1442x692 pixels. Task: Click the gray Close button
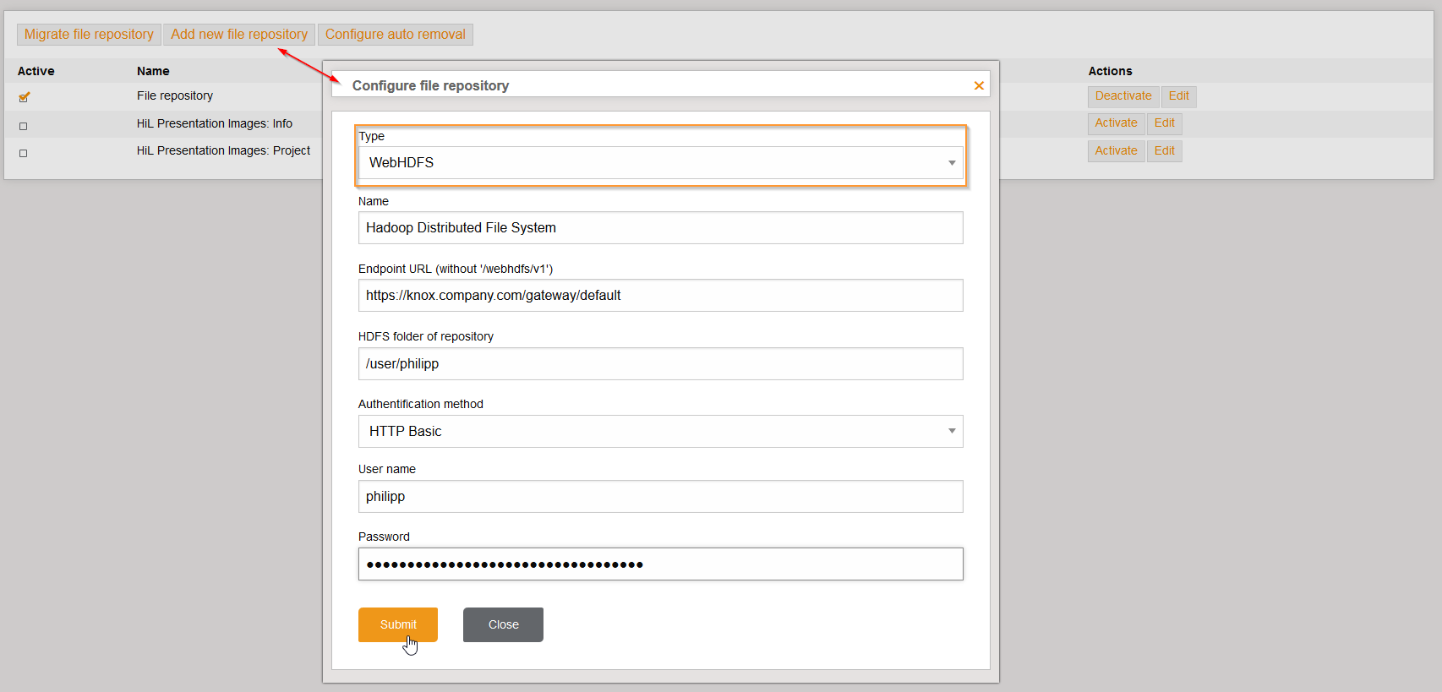tap(503, 624)
